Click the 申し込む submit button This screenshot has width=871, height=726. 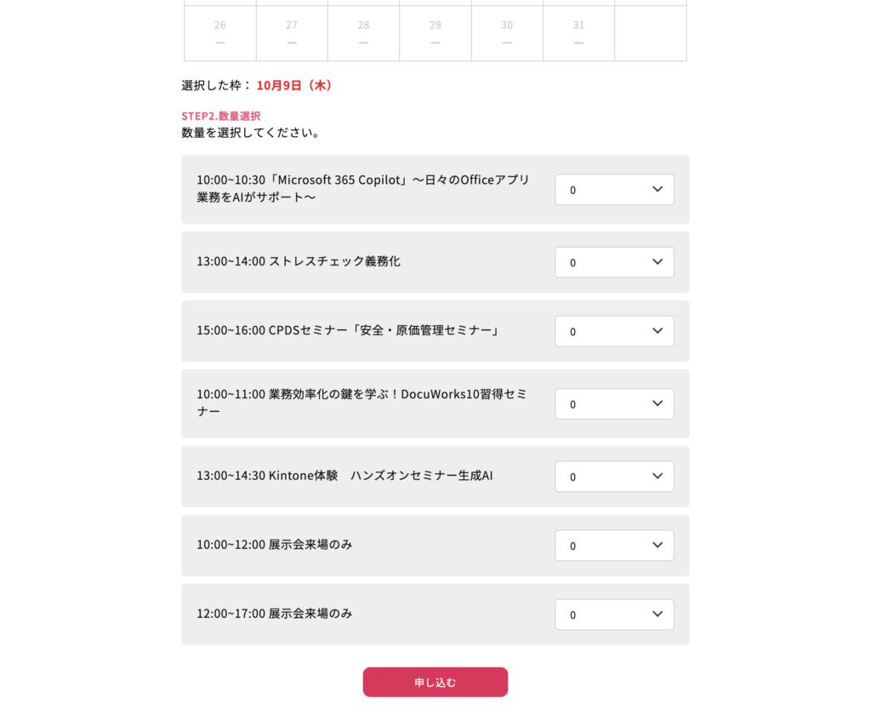[435, 682]
